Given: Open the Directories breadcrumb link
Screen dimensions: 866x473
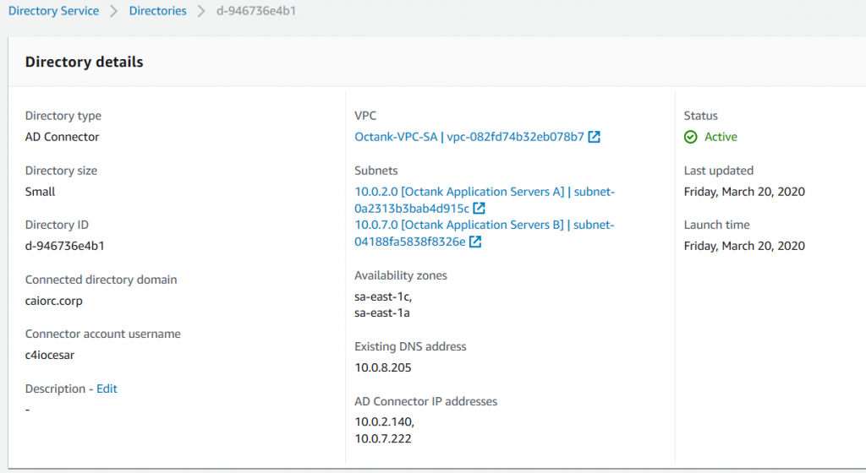Looking at the screenshot, I should (x=158, y=11).
